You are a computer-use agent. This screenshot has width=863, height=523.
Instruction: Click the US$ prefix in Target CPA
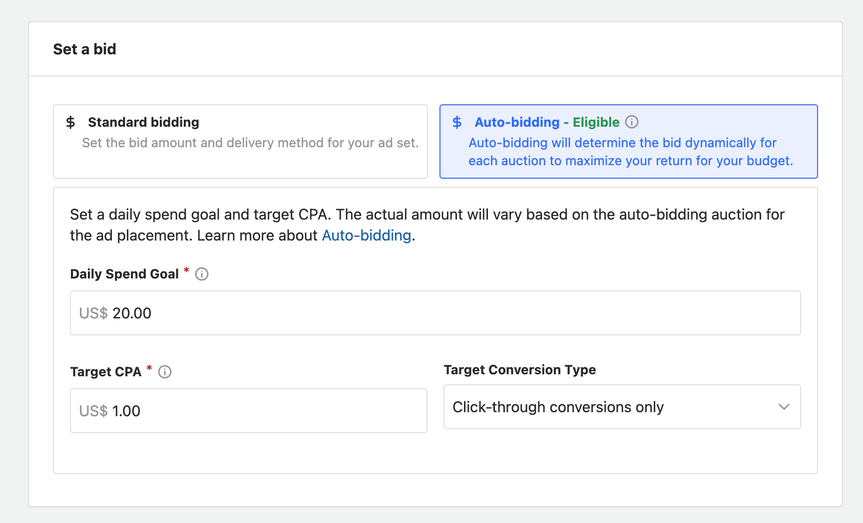(93, 411)
